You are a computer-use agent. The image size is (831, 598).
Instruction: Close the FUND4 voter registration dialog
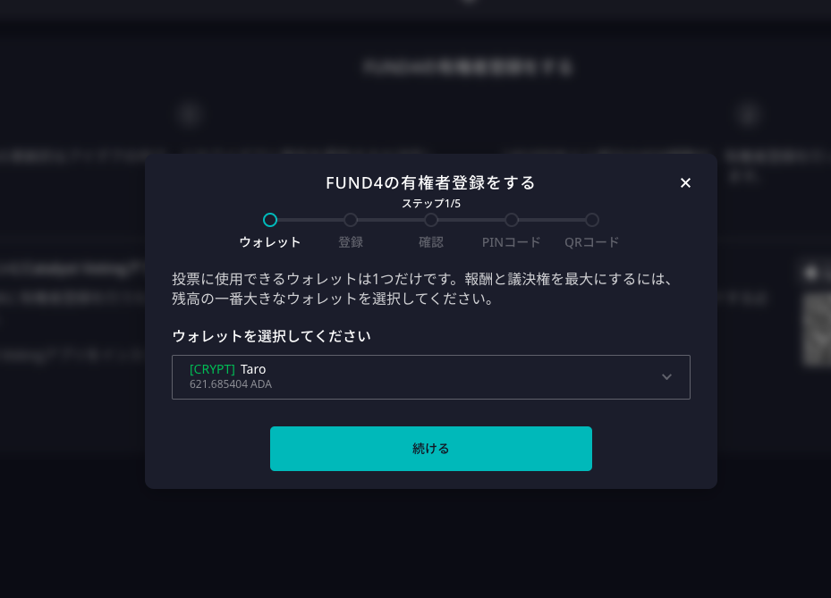click(685, 182)
